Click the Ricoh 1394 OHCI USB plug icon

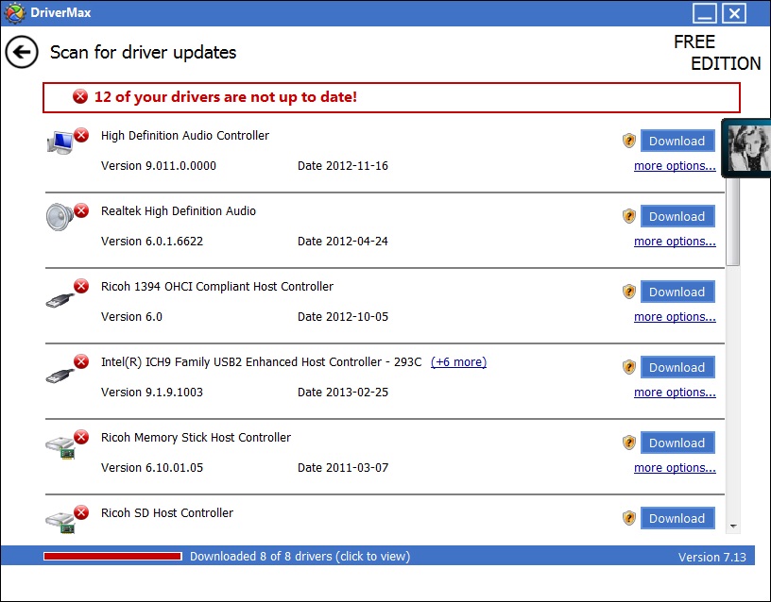tap(60, 298)
